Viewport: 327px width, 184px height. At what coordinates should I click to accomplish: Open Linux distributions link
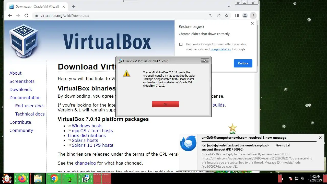coord(87,135)
